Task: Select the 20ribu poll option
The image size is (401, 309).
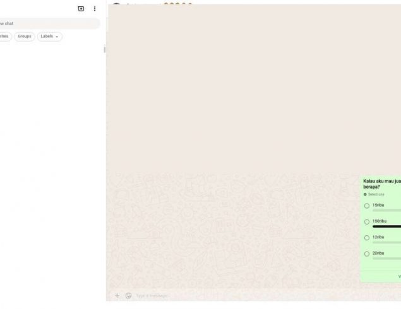Action: 367,254
